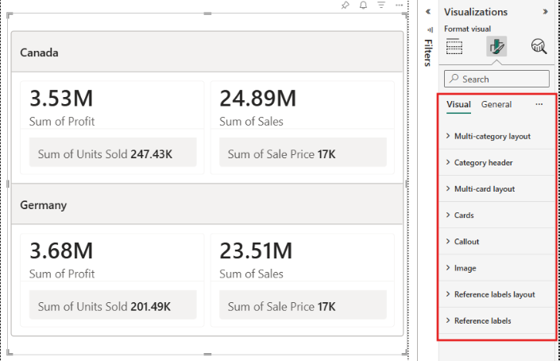The height and width of the screenshot is (361, 560).
Task: Expand the Reference labels layout section
Action: [494, 294]
